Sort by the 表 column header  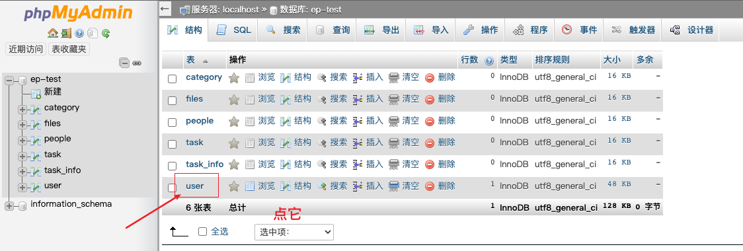pyautogui.click(x=190, y=60)
